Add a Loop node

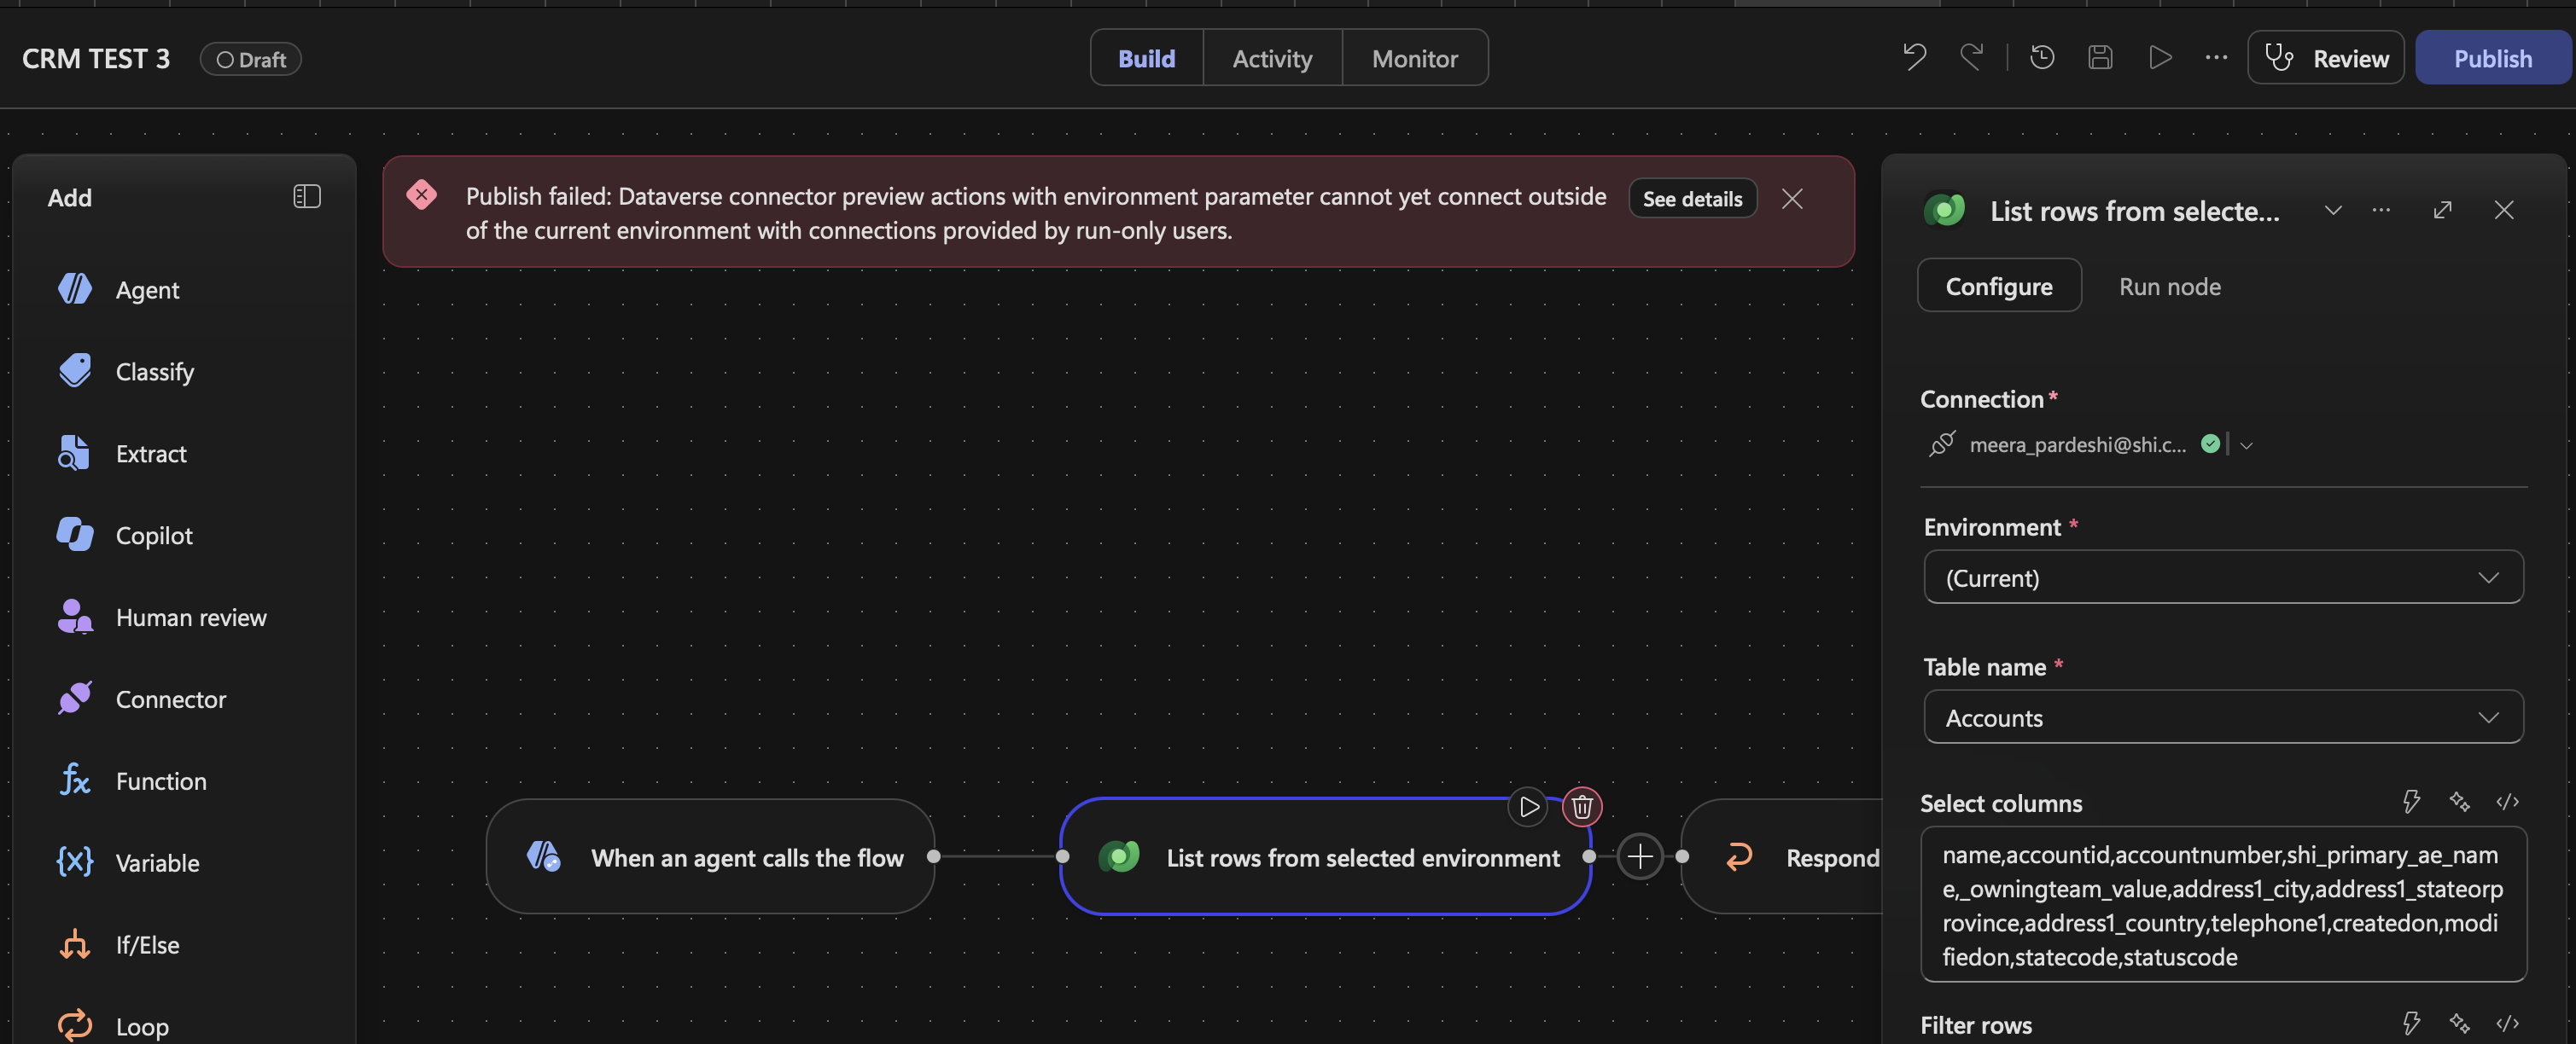coord(113,1026)
